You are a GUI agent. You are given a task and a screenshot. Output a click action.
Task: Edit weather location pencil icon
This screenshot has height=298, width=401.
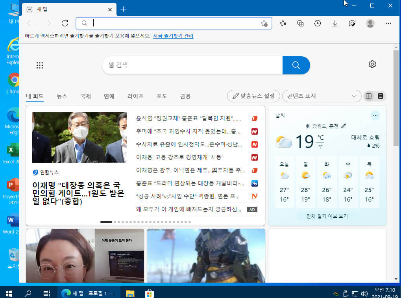(x=344, y=126)
